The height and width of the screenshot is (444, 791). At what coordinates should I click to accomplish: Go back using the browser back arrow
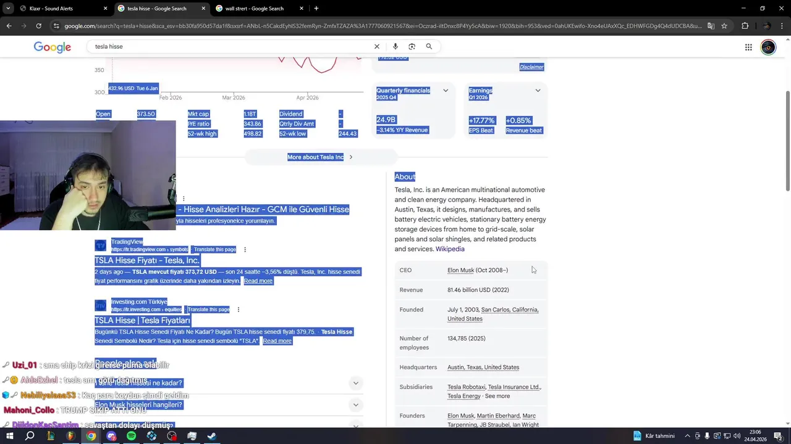tap(9, 26)
